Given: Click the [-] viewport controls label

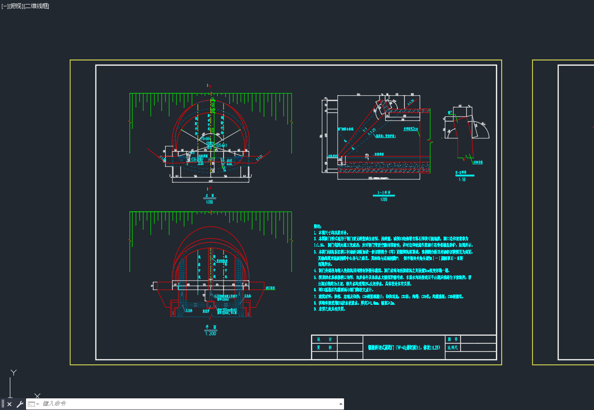Looking at the screenshot, I should coord(5,6).
